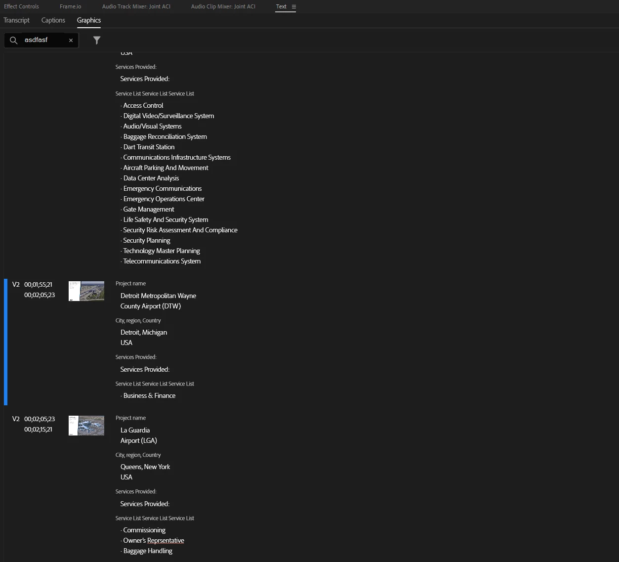Viewport: 619px width, 562px height.
Task: Click the Security Planning entry
Action: point(147,240)
